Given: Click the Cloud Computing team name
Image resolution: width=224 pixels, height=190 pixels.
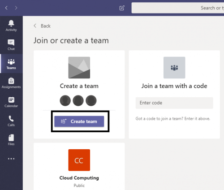Looking at the screenshot, I should (x=79, y=178).
